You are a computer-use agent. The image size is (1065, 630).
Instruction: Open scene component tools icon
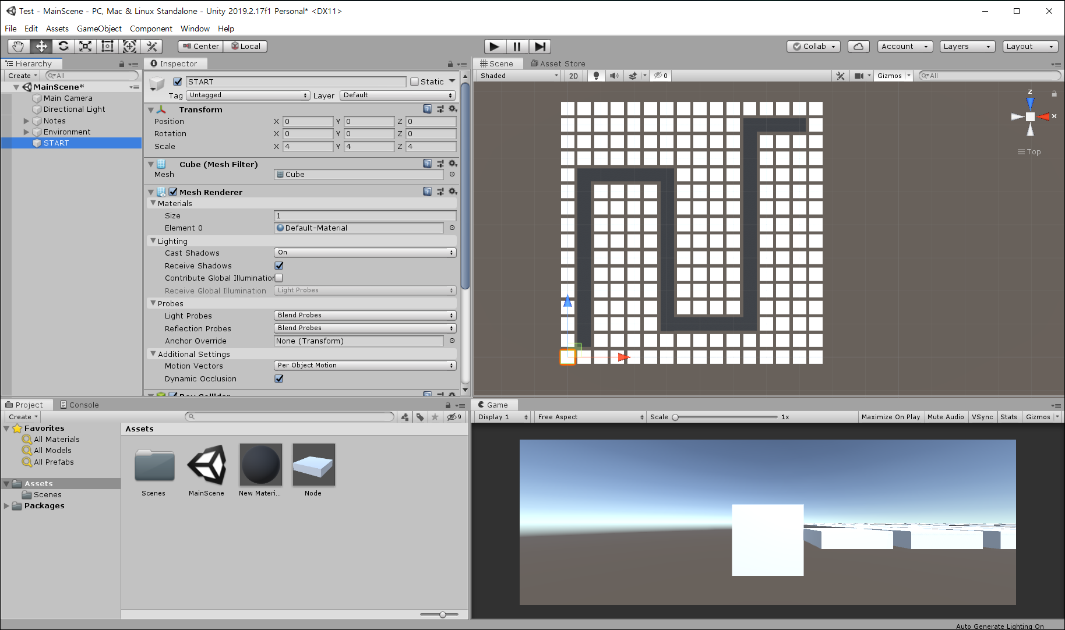(840, 76)
